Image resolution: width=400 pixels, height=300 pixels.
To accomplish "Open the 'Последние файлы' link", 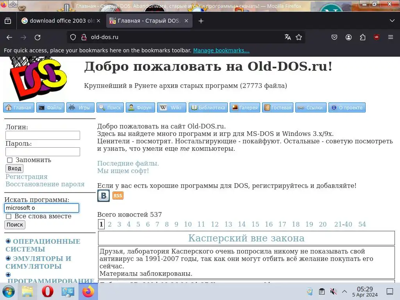I will (x=128, y=163).
